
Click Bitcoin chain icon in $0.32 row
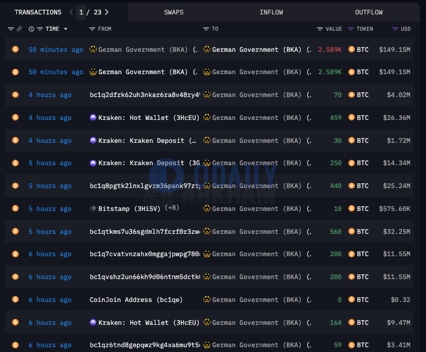[16, 300]
